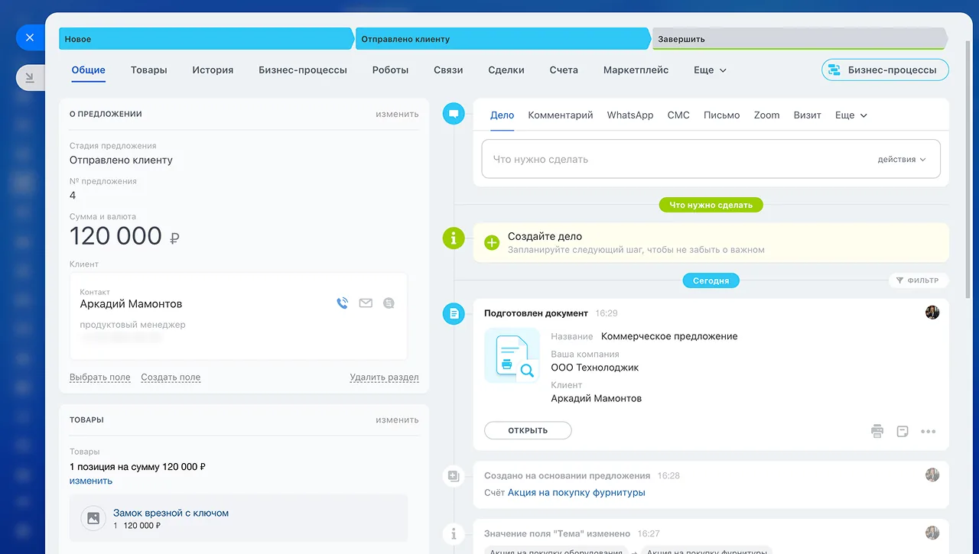Screen dimensions: 979x554
Task: Click изменить in the Товары section header
Action: (x=397, y=420)
